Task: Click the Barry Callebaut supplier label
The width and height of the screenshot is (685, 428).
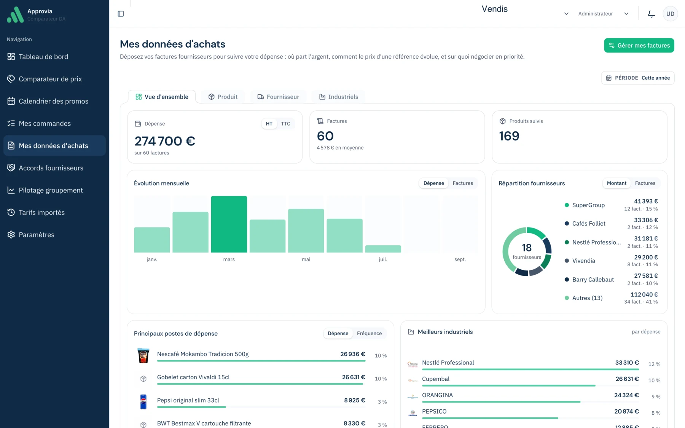Action: coord(593,280)
